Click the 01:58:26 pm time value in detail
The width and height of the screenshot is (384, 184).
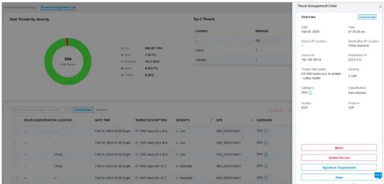point(357,31)
